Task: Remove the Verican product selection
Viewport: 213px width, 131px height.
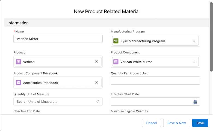Action: click(96, 62)
